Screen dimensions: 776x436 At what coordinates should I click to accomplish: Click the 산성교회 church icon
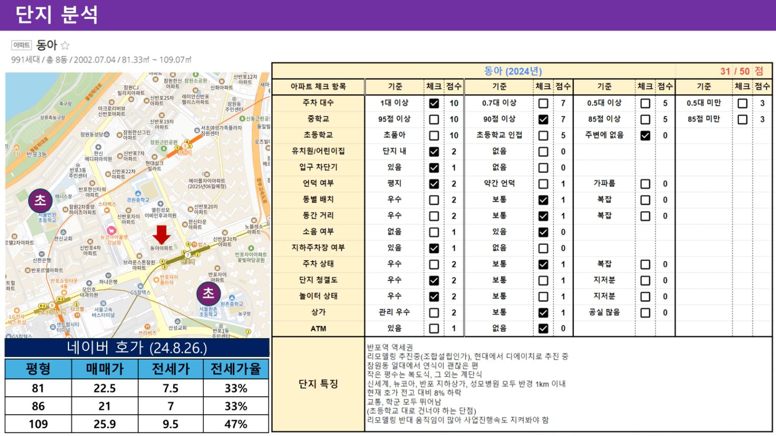tap(177, 321)
